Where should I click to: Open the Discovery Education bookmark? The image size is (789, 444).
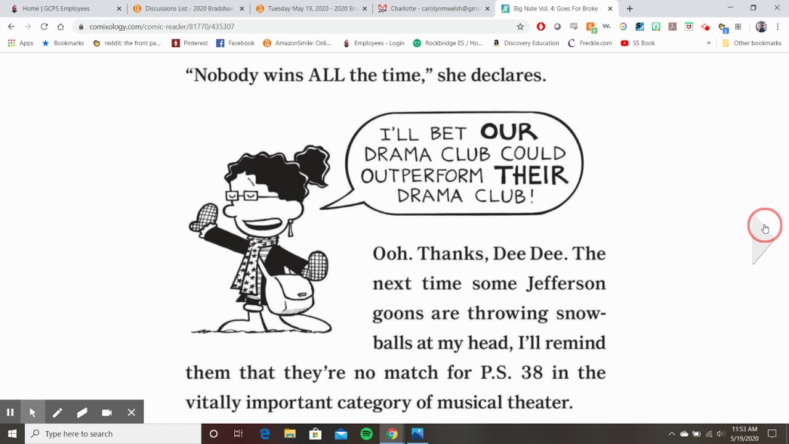point(526,43)
